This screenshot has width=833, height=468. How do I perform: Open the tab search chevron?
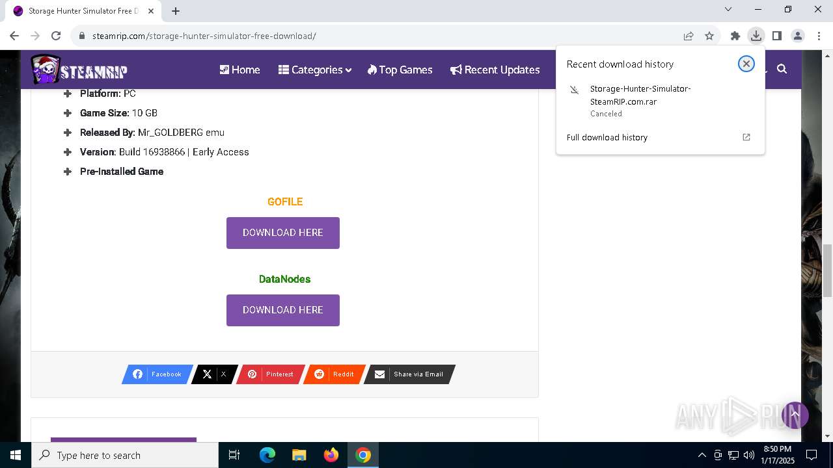(728, 9)
